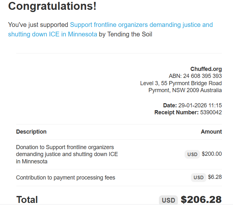Click the receipt number 5390042
The width and height of the screenshot is (233, 208).
pyautogui.click(x=211, y=112)
